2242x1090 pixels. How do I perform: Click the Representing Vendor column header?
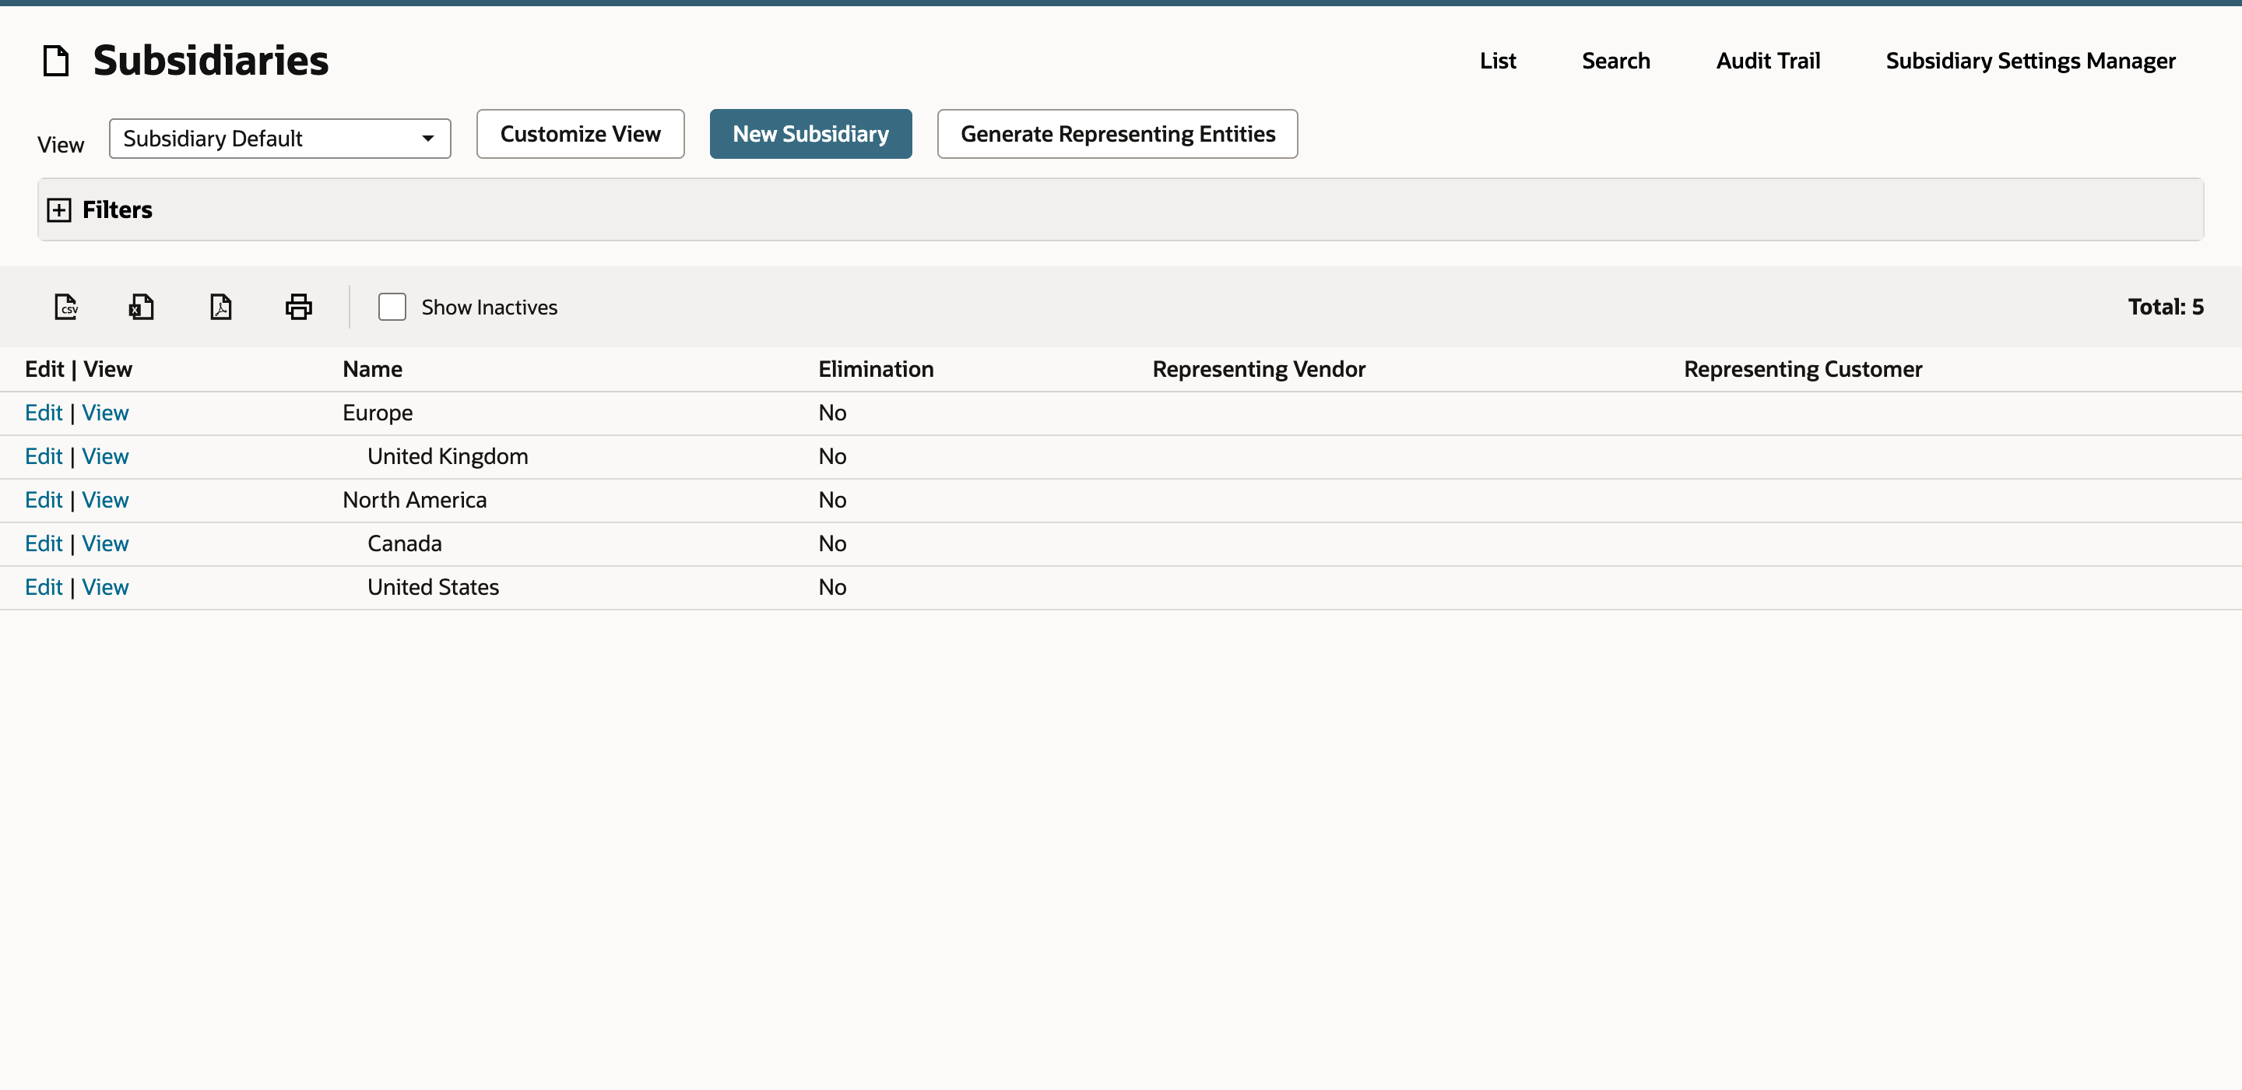coord(1259,369)
